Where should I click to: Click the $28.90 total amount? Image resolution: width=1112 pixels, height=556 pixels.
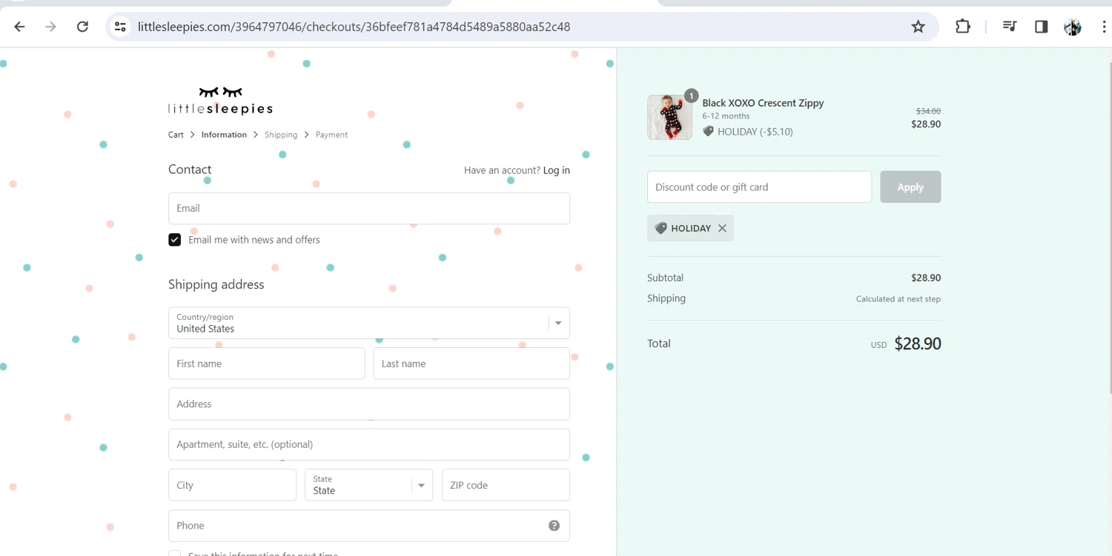tap(918, 344)
